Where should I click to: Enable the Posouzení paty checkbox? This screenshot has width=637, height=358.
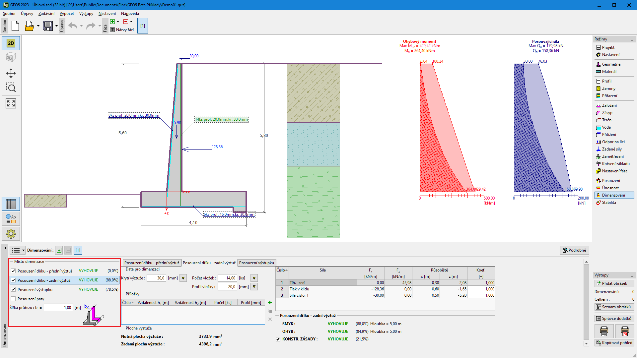click(x=14, y=299)
